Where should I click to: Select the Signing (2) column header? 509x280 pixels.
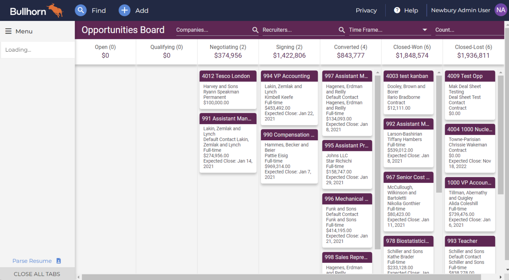point(289,51)
